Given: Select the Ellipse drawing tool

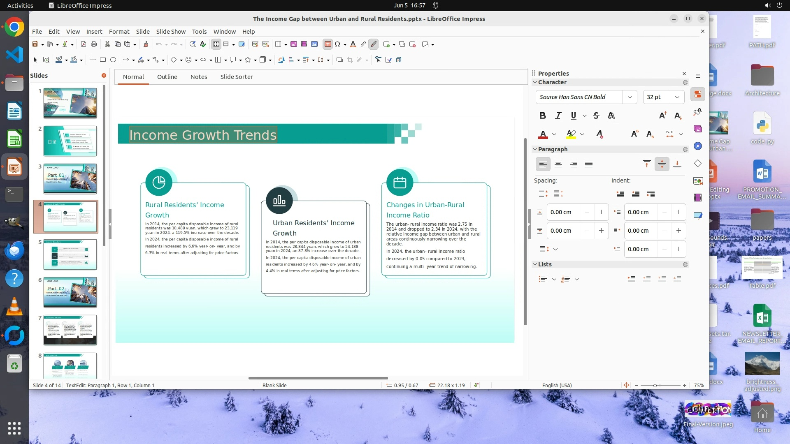Looking at the screenshot, I should [x=113, y=60].
